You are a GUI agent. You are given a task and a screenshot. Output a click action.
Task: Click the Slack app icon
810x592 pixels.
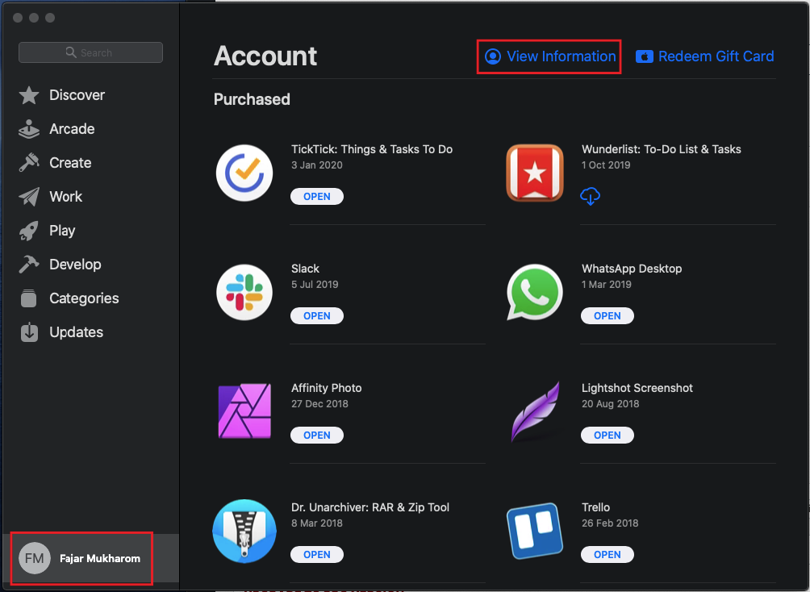click(x=244, y=293)
